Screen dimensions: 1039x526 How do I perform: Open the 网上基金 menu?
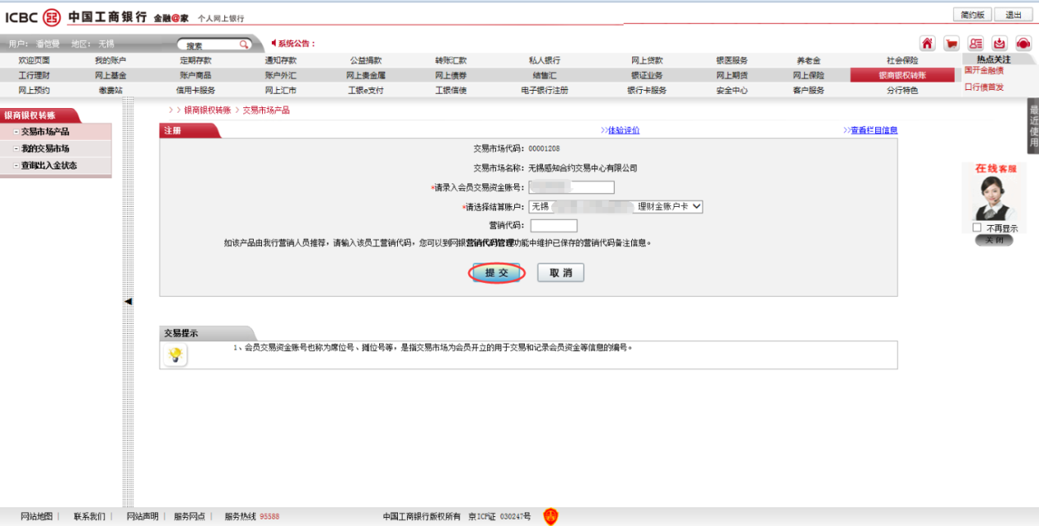pos(111,75)
